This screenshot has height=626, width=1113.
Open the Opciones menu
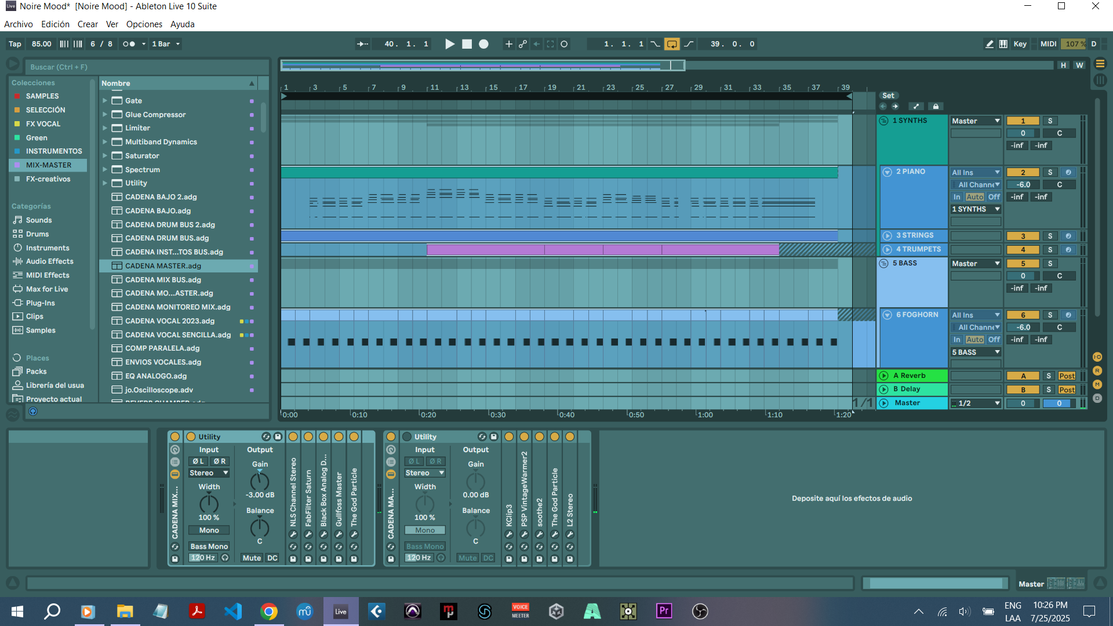click(144, 24)
